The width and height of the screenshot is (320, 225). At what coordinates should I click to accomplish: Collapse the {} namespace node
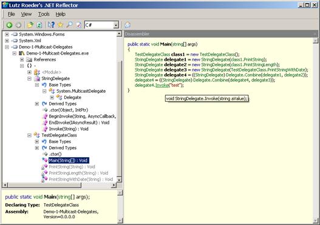click(22, 66)
